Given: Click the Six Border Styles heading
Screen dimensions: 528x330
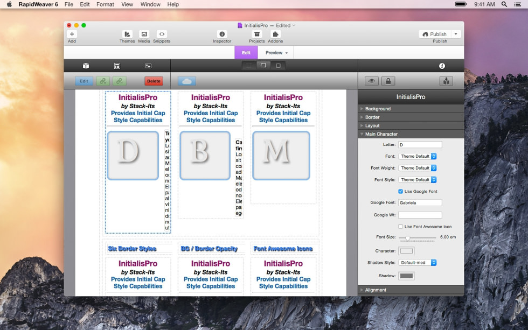Looking at the screenshot, I should [x=132, y=249].
